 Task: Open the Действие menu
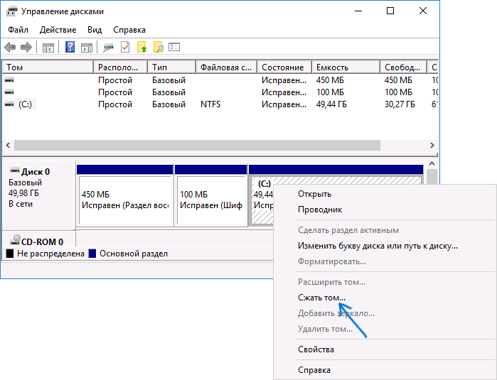58,30
